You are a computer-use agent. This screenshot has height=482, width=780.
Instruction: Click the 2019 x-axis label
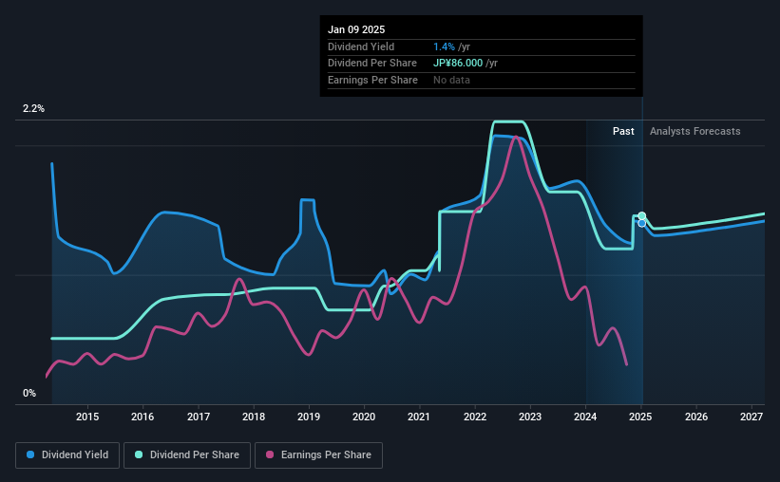pos(309,417)
